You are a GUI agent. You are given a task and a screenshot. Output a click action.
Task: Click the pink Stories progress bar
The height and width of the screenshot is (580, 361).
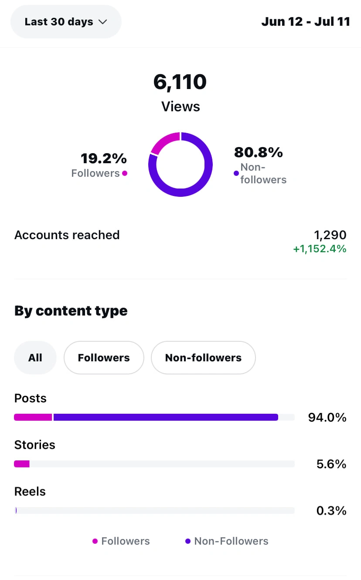pos(22,464)
